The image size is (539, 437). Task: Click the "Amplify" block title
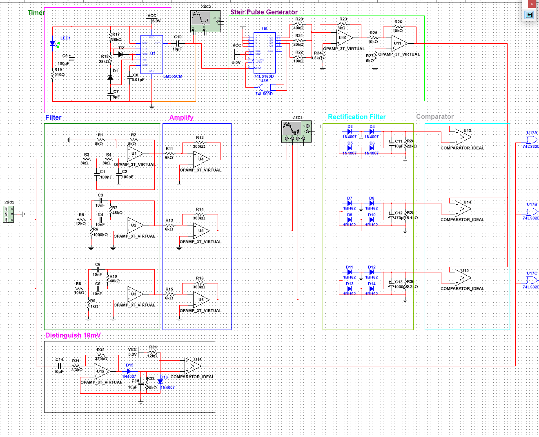coord(181,118)
